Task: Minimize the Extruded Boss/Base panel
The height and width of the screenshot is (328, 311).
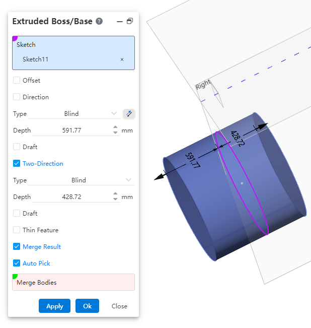Action: tap(120, 22)
